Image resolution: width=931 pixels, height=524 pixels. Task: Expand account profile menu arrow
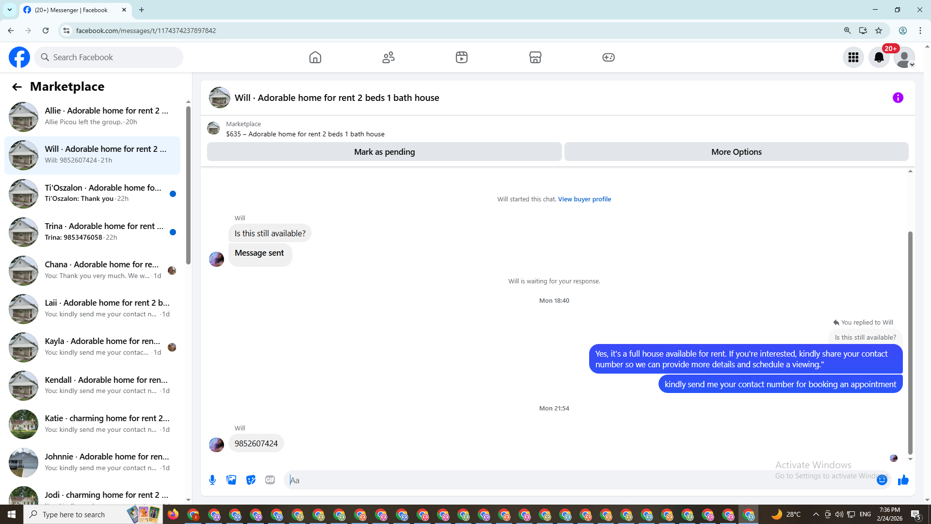912,65
